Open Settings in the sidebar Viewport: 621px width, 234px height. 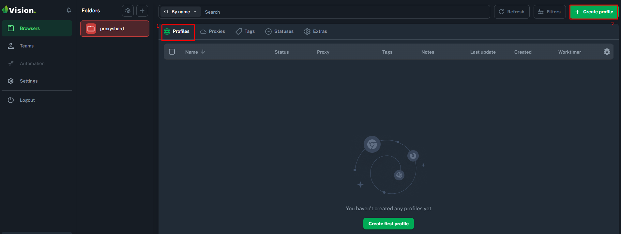[x=29, y=81]
